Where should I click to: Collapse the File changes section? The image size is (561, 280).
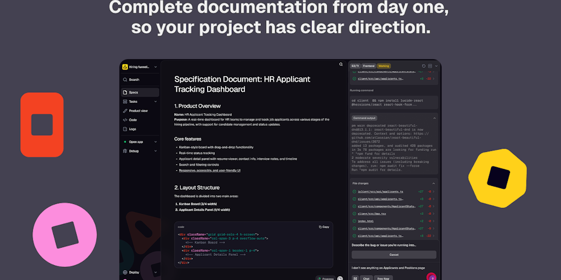click(x=434, y=183)
